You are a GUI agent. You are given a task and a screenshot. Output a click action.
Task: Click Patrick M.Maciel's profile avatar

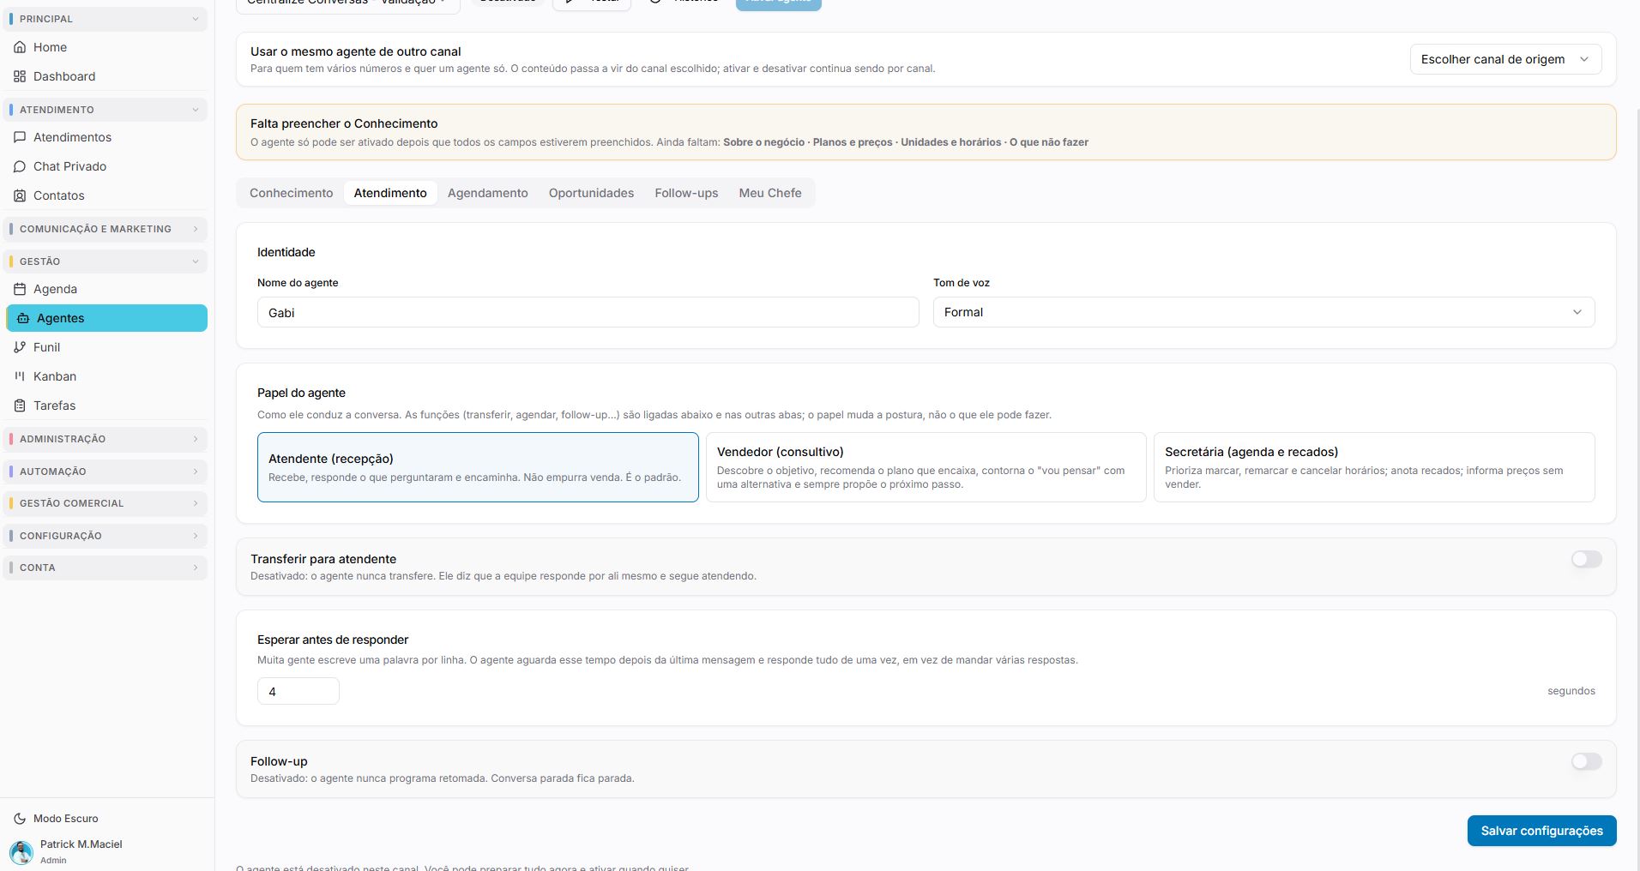tap(21, 851)
